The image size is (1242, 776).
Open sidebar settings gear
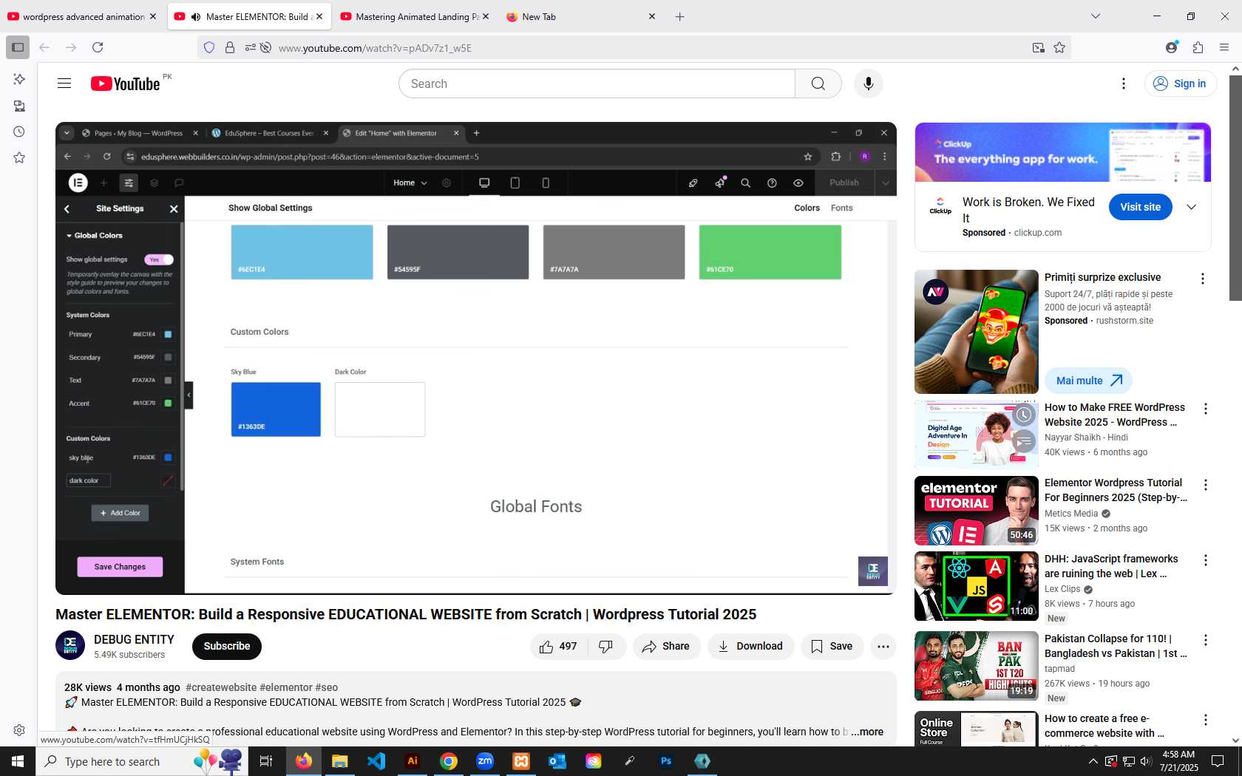(19, 730)
